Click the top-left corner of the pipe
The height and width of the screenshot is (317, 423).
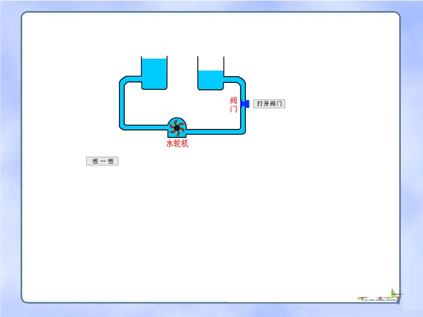[124, 80]
